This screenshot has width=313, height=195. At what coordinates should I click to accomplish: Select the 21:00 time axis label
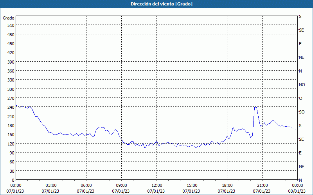click(x=262, y=186)
